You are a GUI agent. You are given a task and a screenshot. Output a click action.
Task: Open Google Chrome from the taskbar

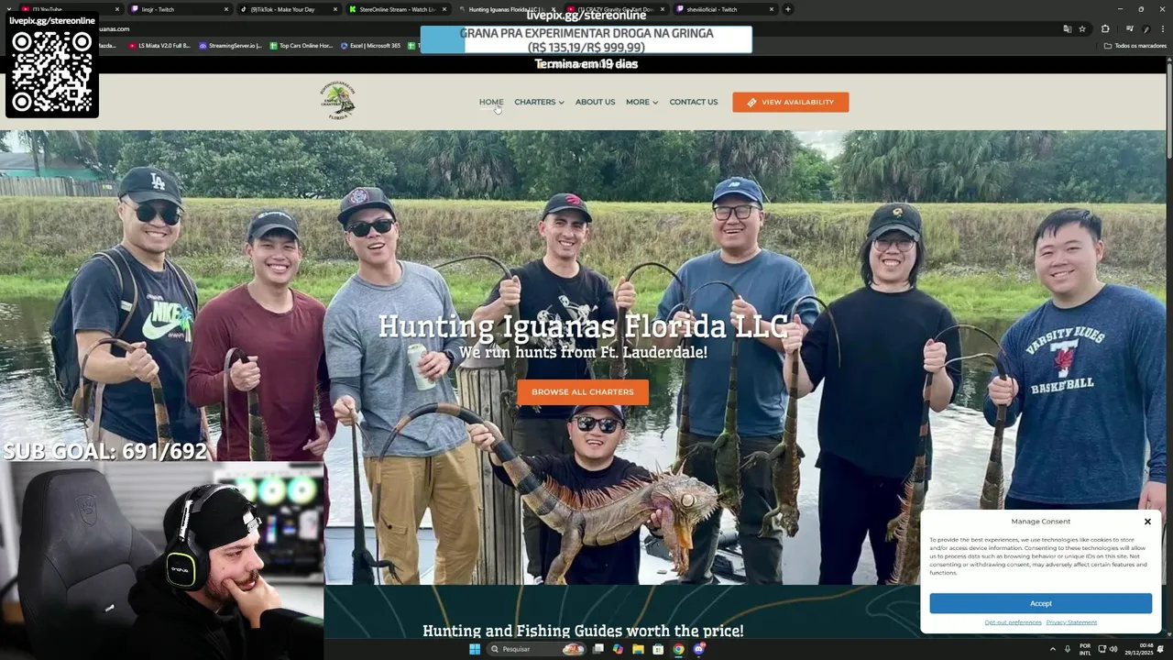click(x=678, y=649)
